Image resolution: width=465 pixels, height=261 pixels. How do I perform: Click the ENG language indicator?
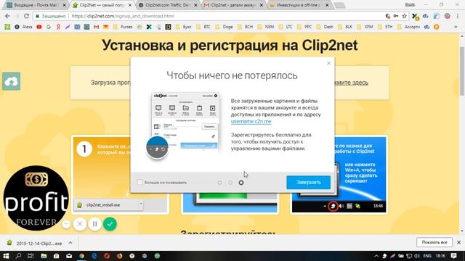pyautogui.click(x=427, y=256)
